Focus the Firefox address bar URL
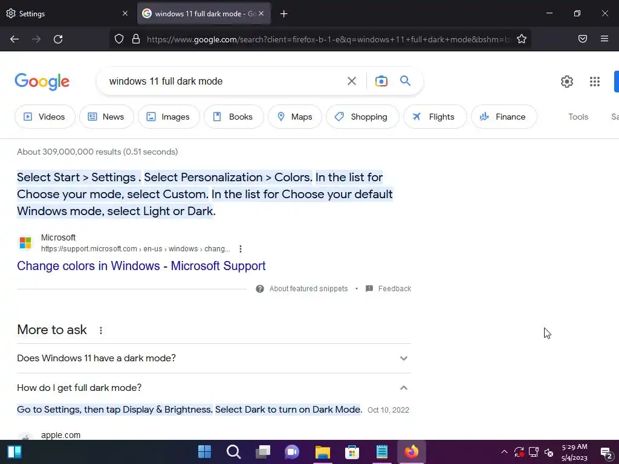 click(x=328, y=39)
